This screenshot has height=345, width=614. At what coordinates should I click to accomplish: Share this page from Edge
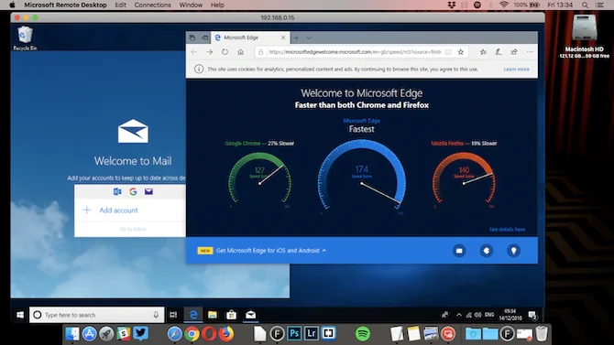pyautogui.click(x=514, y=52)
